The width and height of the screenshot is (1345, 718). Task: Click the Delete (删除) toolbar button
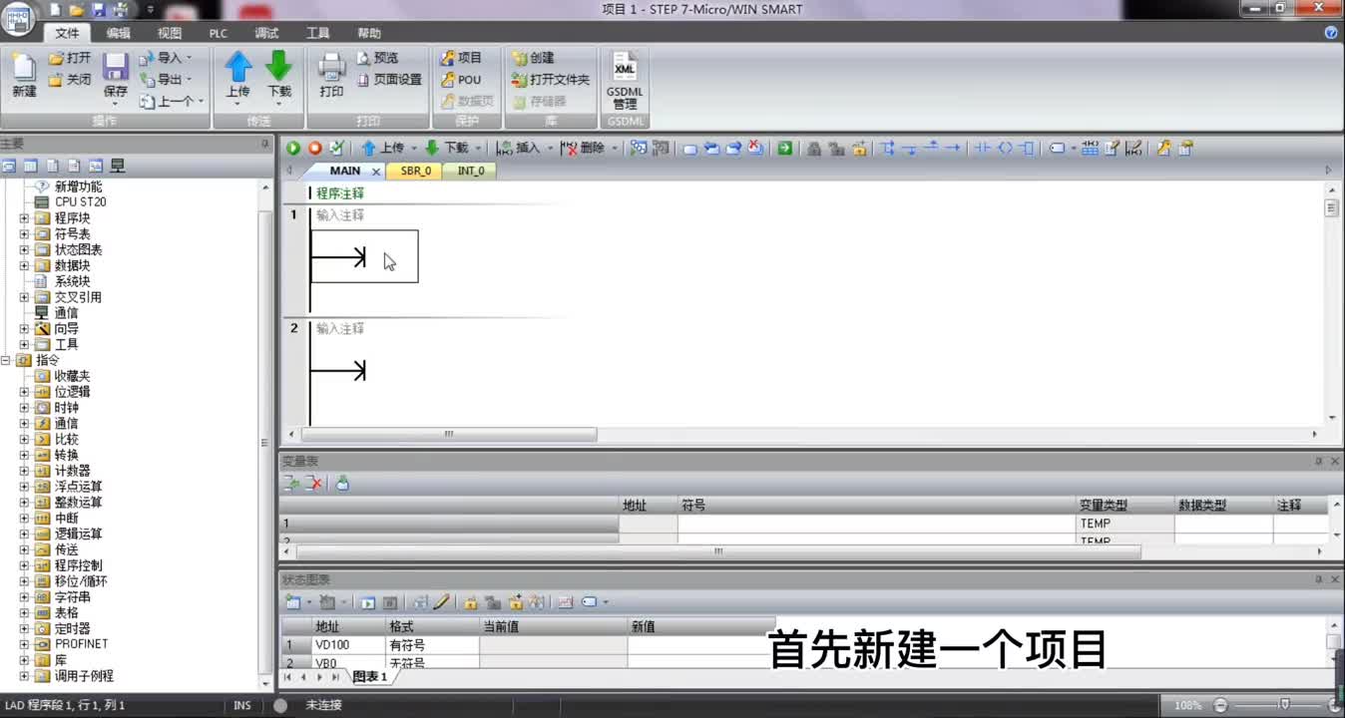584,148
